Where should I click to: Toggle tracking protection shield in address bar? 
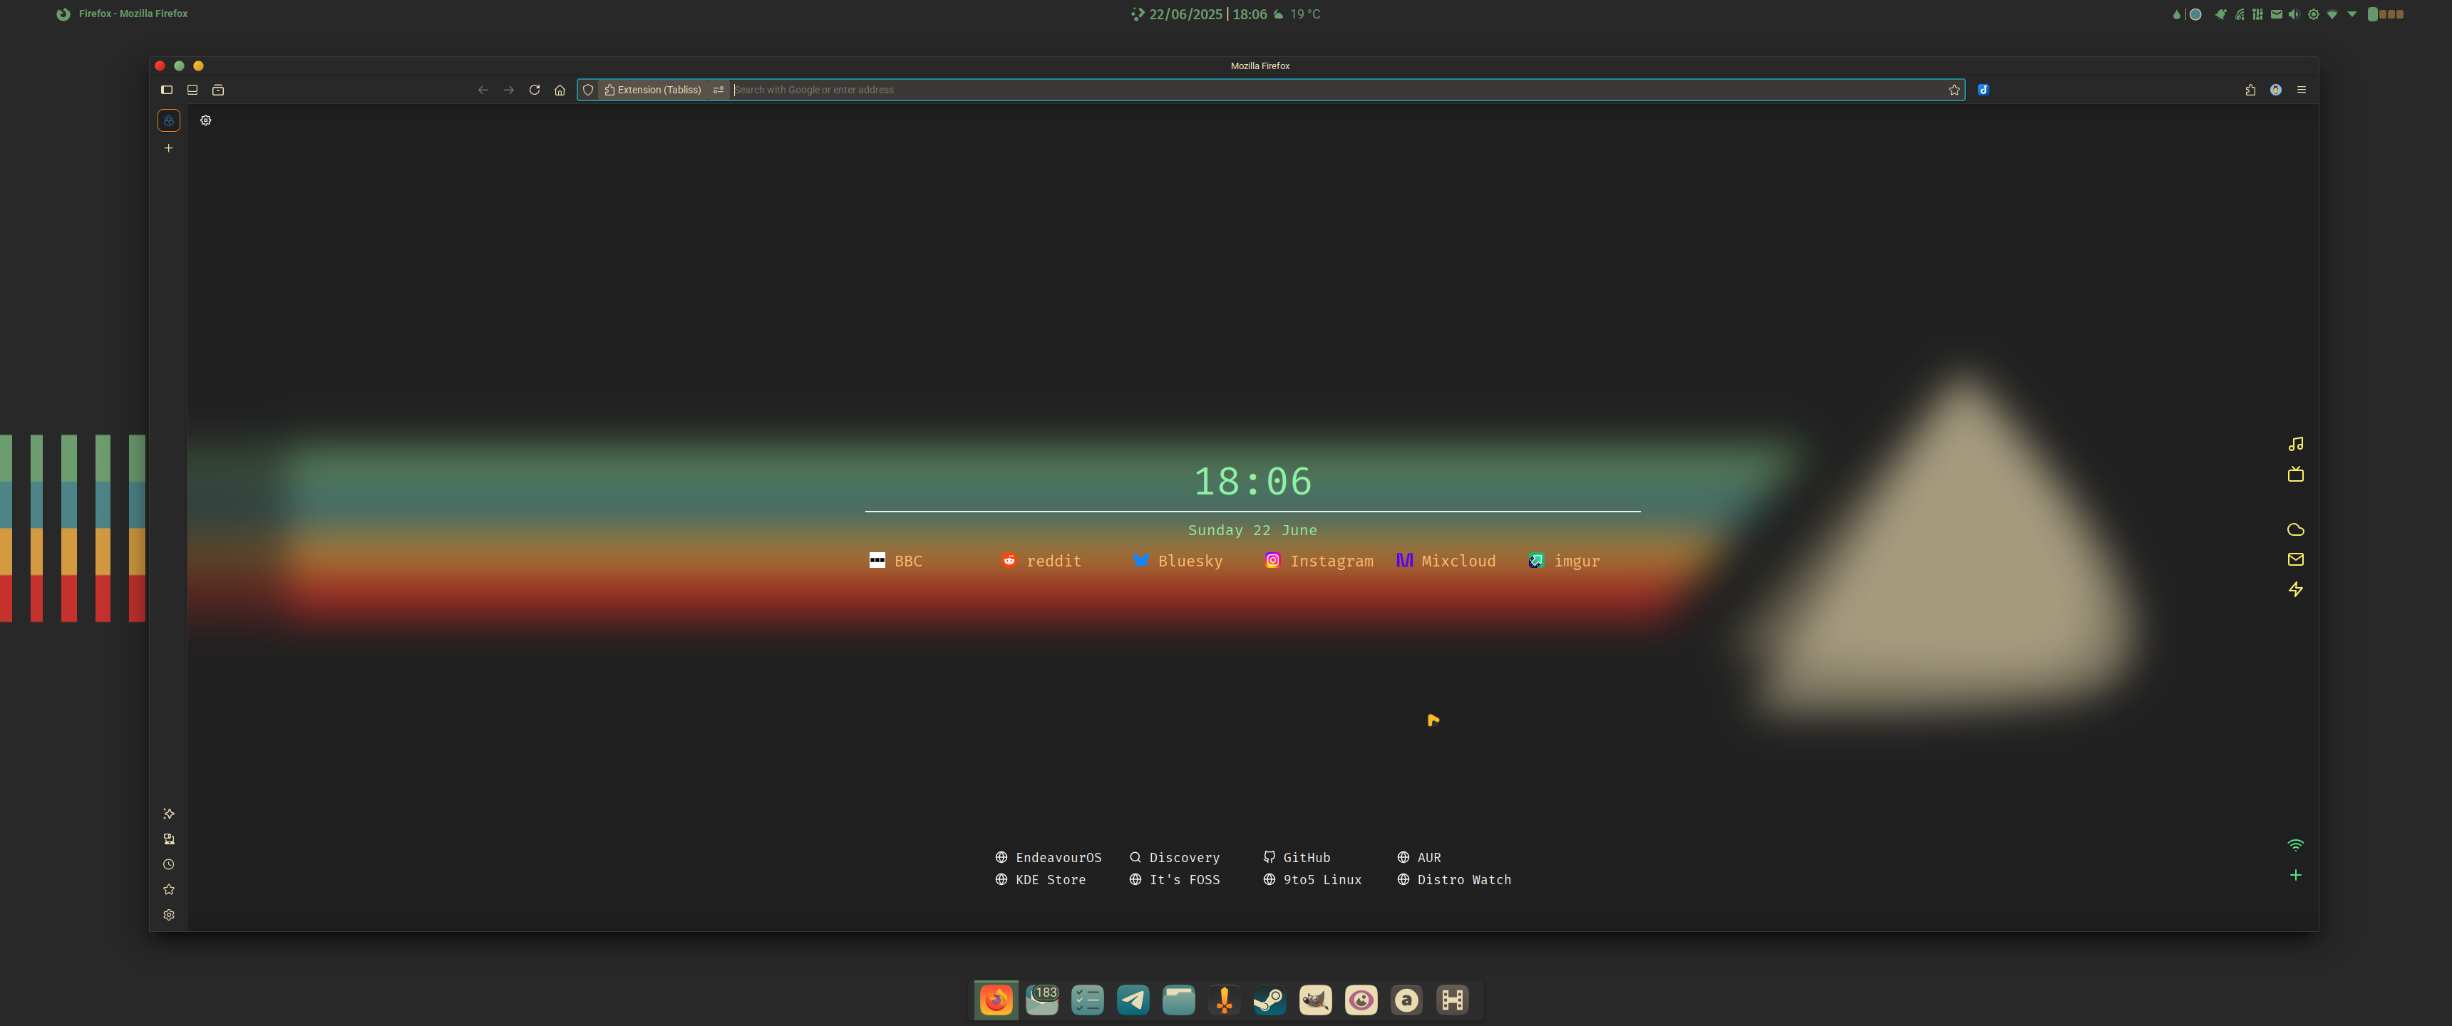[x=588, y=90]
